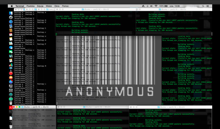Open Spotlight search magnifier
220x129 pixels.
[203, 6]
